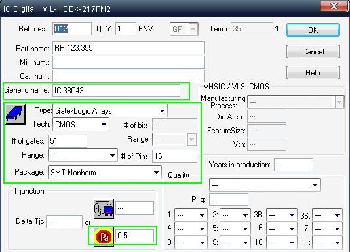350x252 pixels.
Task: Click the Years in production field
Action: pyautogui.click(x=293, y=165)
